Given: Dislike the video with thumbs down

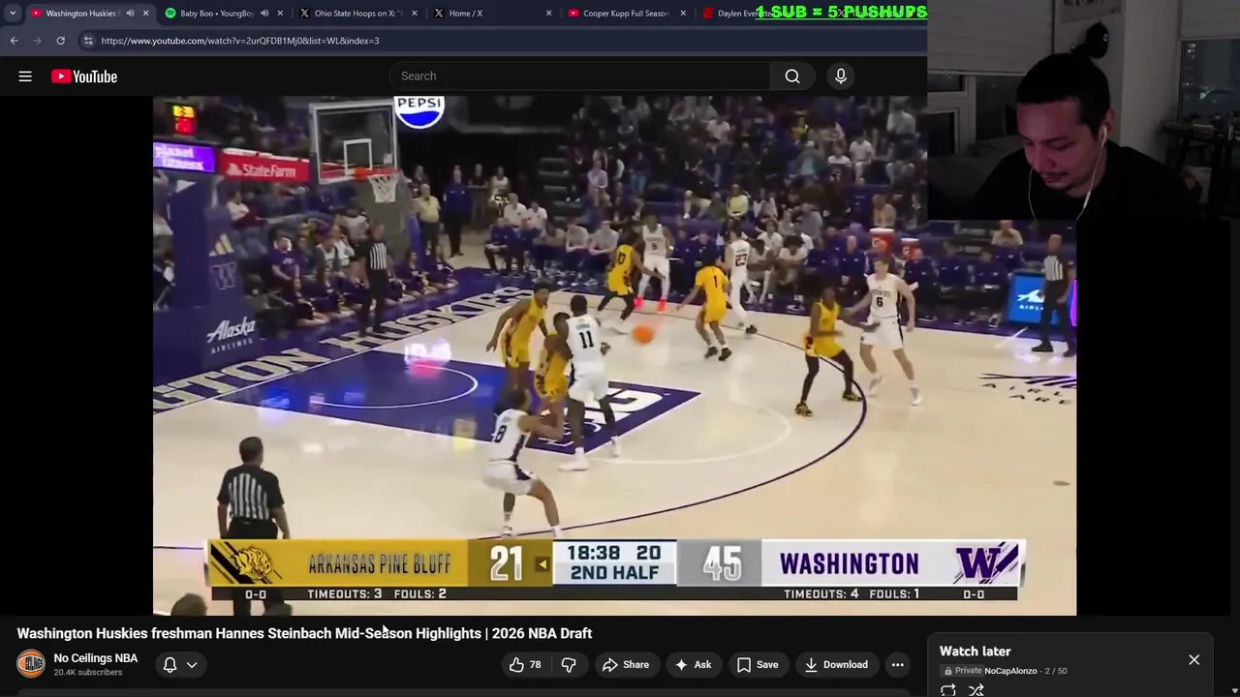Looking at the screenshot, I should pyautogui.click(x=569, y=664).
